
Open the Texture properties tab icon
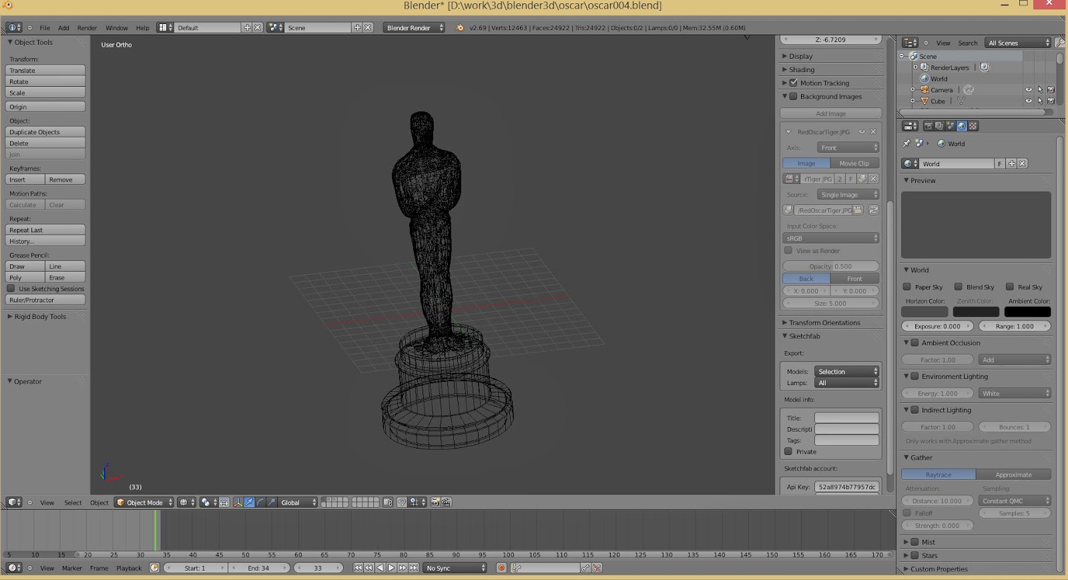tap(973, 126)
